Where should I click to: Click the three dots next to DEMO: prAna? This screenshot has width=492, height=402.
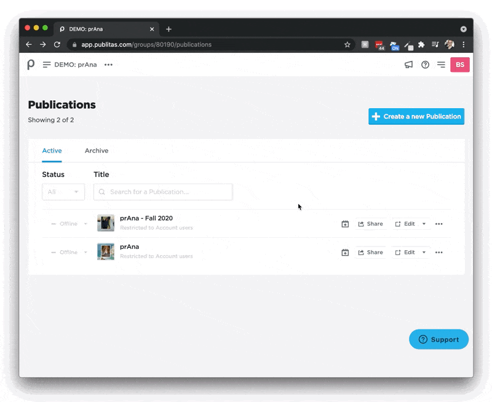(108, 65)
